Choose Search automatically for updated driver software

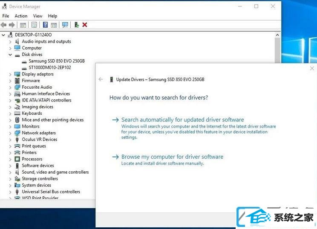tap(182, 119)
